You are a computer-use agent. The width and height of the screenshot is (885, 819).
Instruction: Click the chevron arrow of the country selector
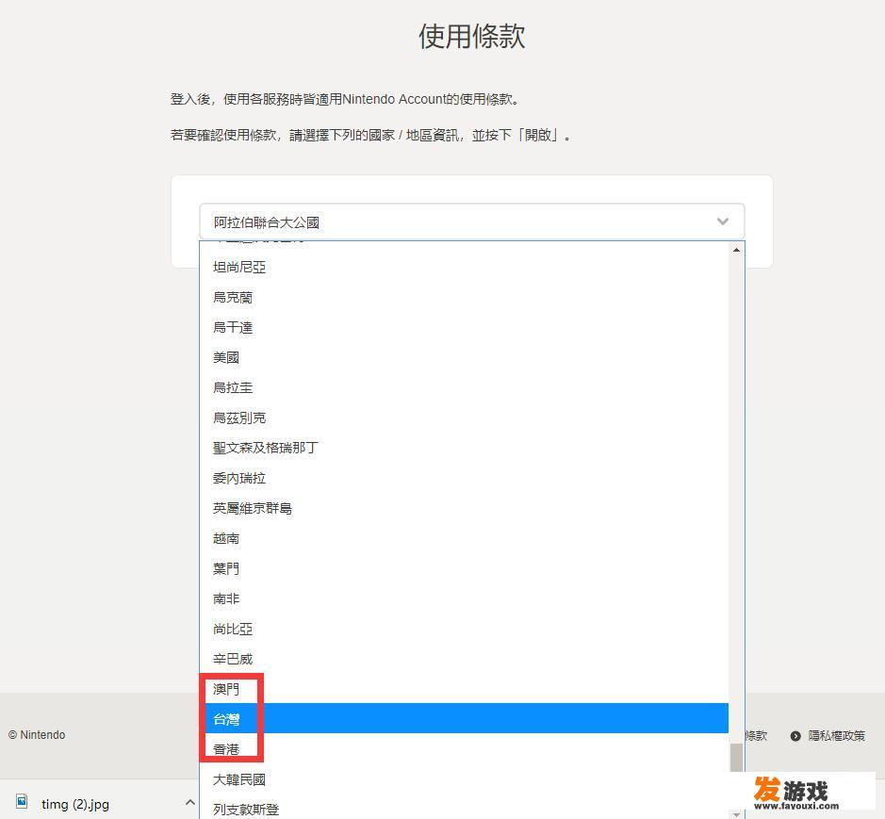[723, 221]
